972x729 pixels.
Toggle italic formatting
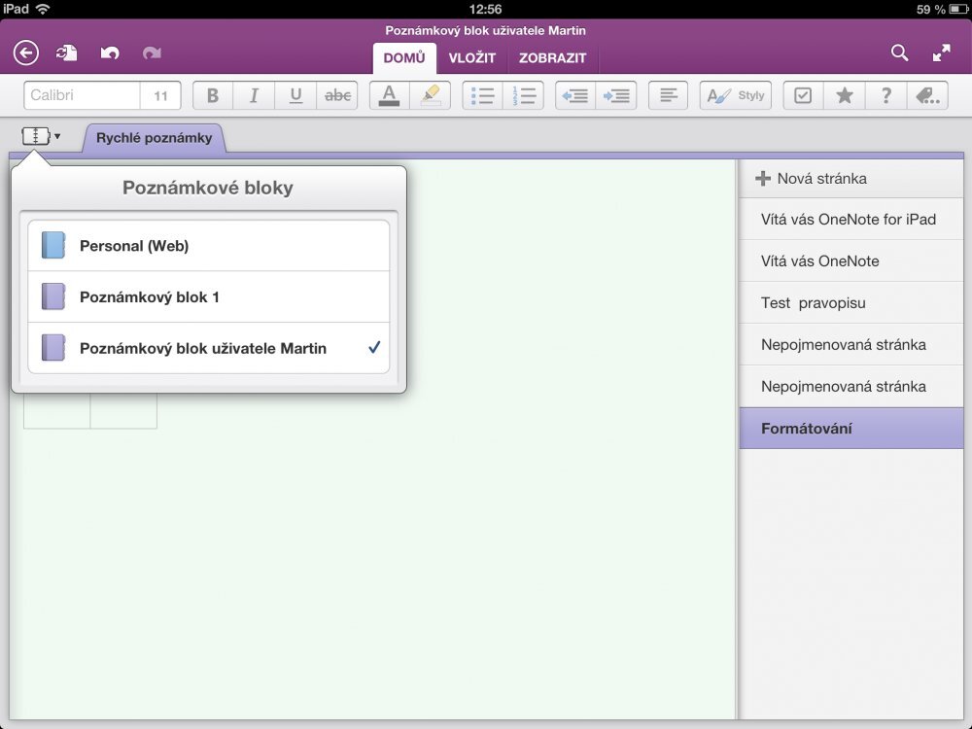(254, 94)
